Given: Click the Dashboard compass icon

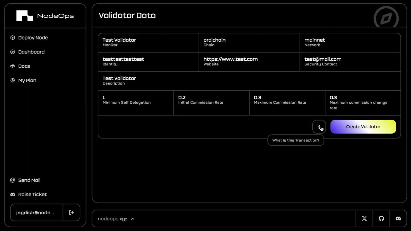Looking at the screenshot, I should (x=13, y=52).
